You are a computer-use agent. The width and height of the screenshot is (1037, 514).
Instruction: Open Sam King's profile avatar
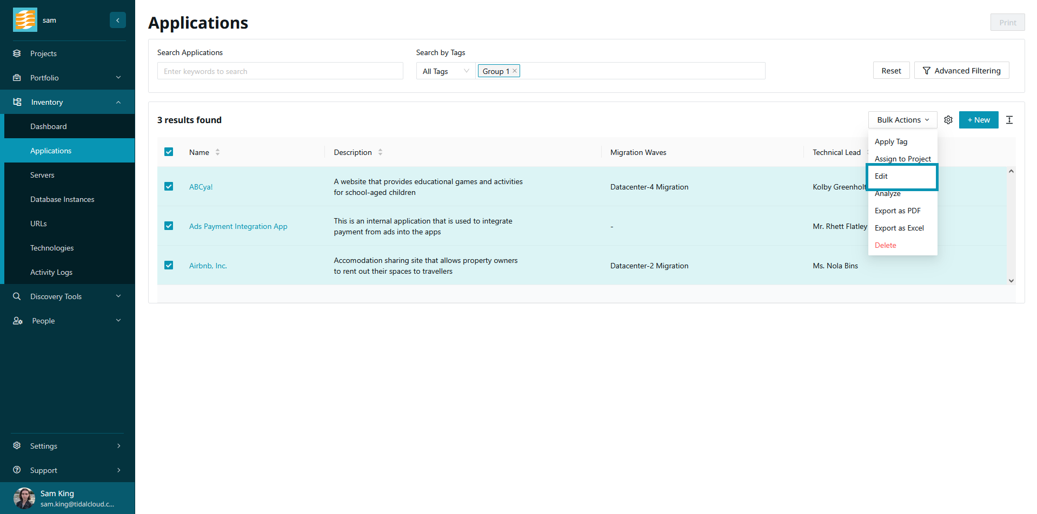(24, 498)
